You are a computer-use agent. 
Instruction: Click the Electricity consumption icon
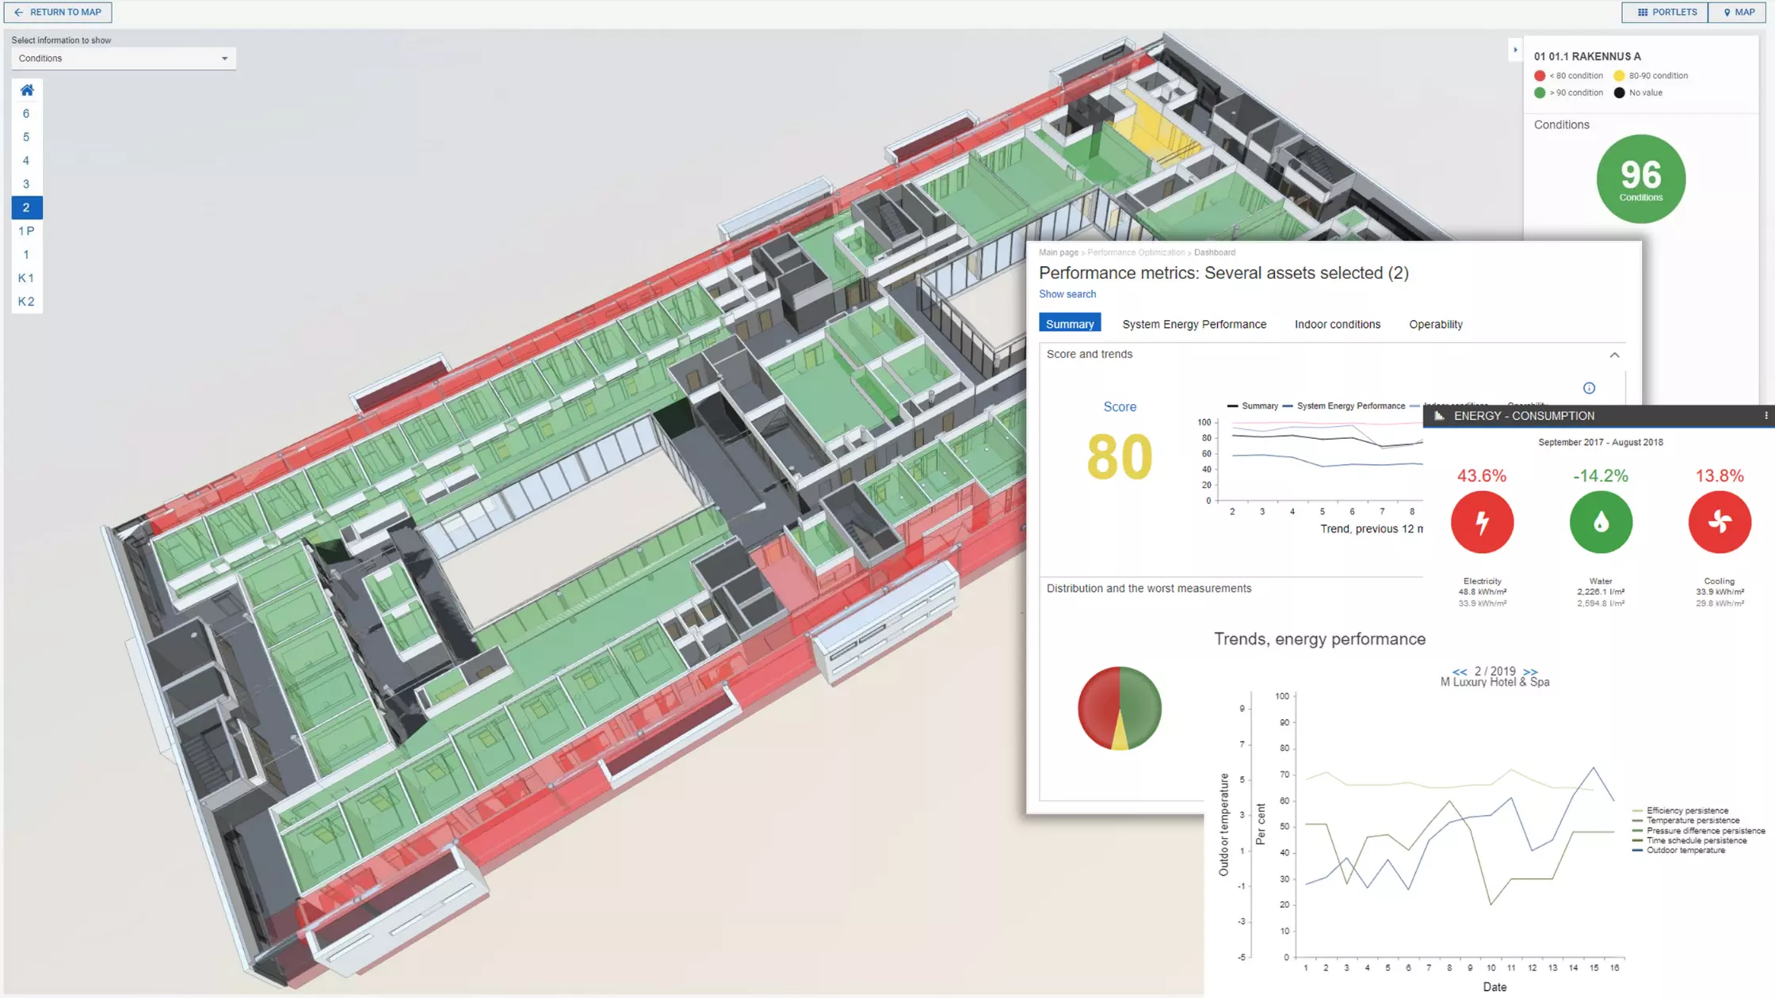pos(1481,522)
